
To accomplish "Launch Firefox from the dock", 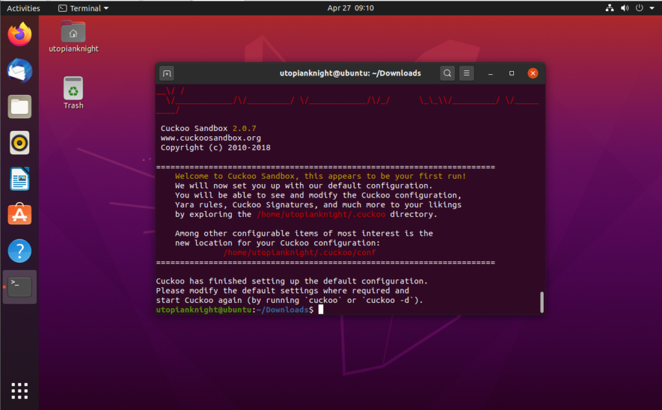I will coord(19,34).
